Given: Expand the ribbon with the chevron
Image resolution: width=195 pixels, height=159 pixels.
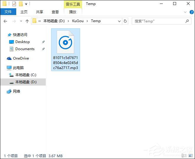Looking at the screenshot, I should pyautogui.click(x=185, y=12).
